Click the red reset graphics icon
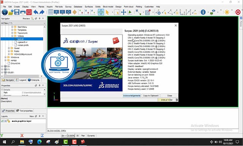This screenshot has height=146, width=243. (29, 12)
